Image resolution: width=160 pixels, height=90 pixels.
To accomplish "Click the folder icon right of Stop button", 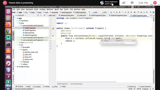I will pyautogui.click(x=135, y=12).
